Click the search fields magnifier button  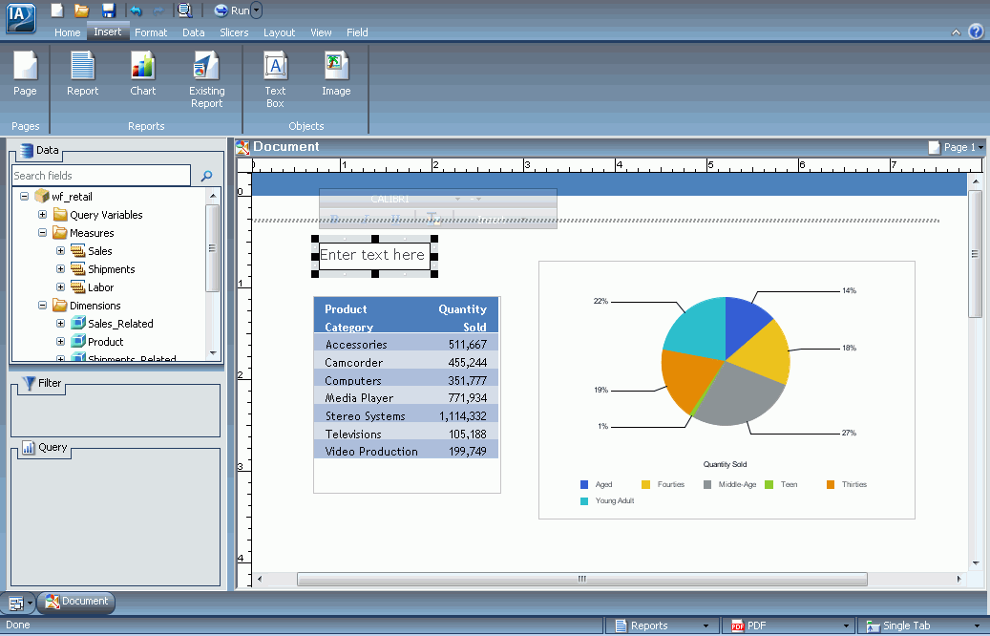tap(206, 176)
